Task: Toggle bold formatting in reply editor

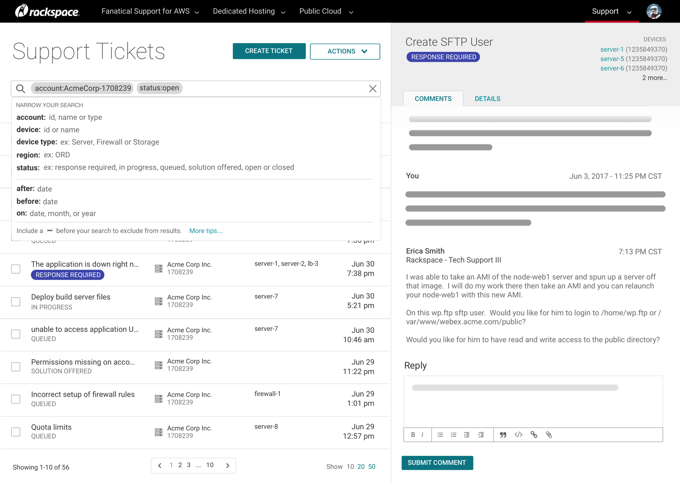Action: (x=413, y=435)
